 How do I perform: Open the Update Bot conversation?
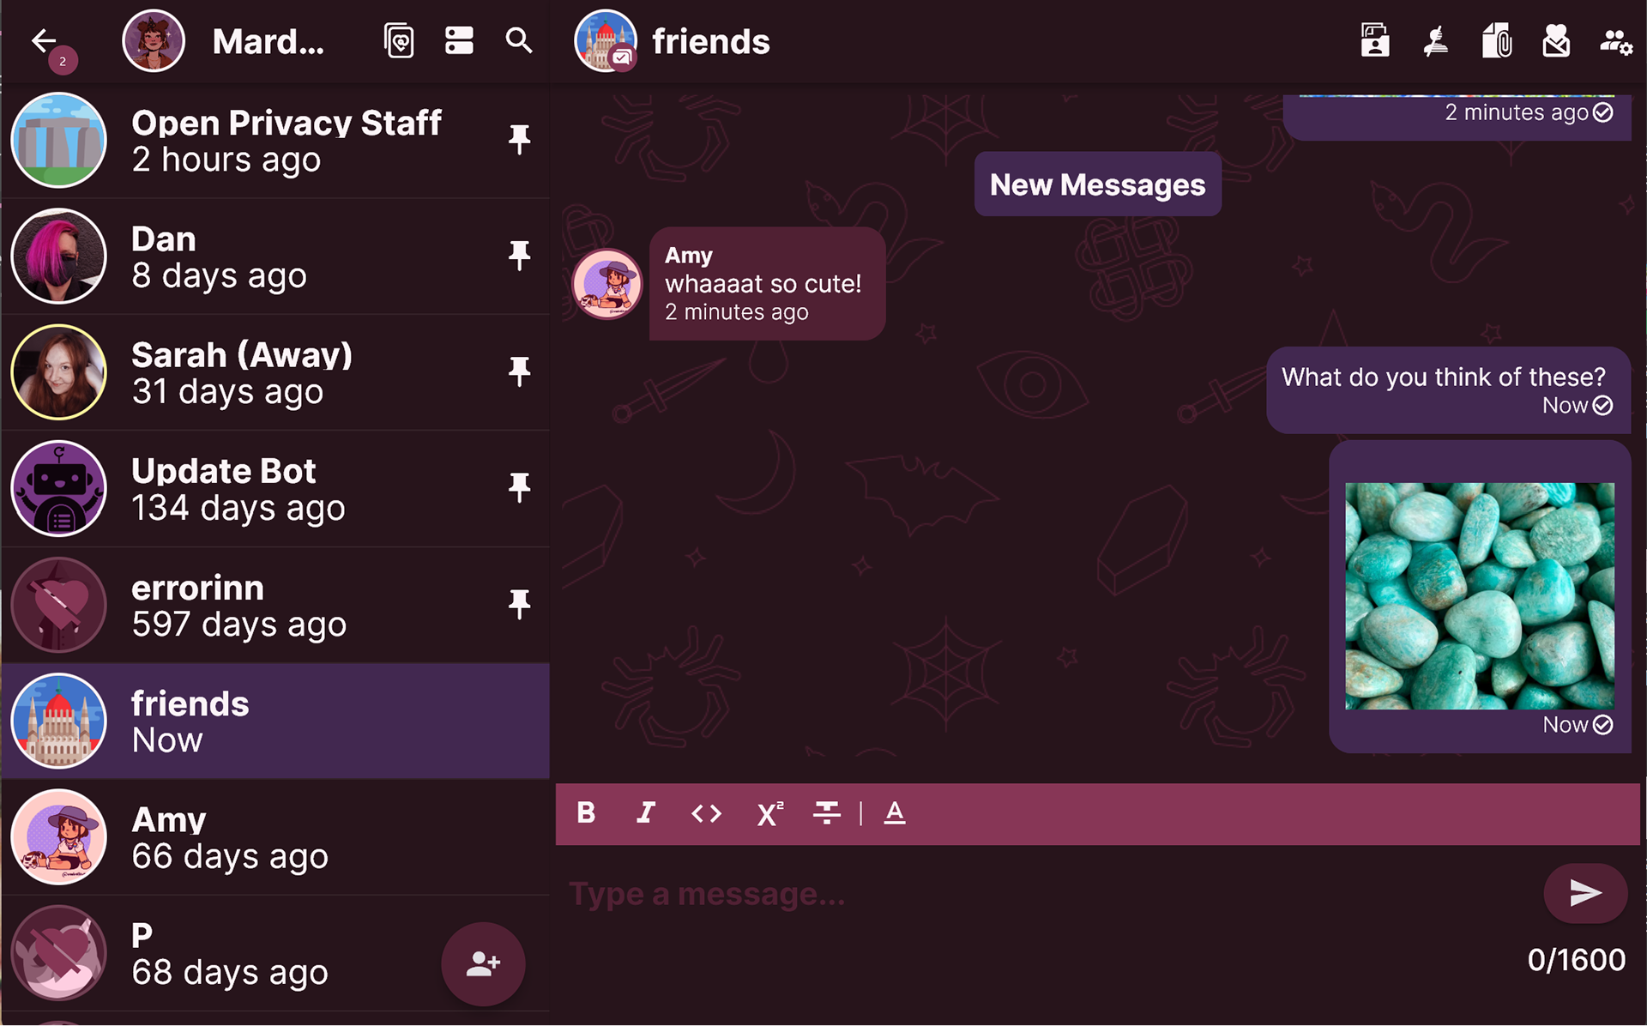(x=275, y=489)
